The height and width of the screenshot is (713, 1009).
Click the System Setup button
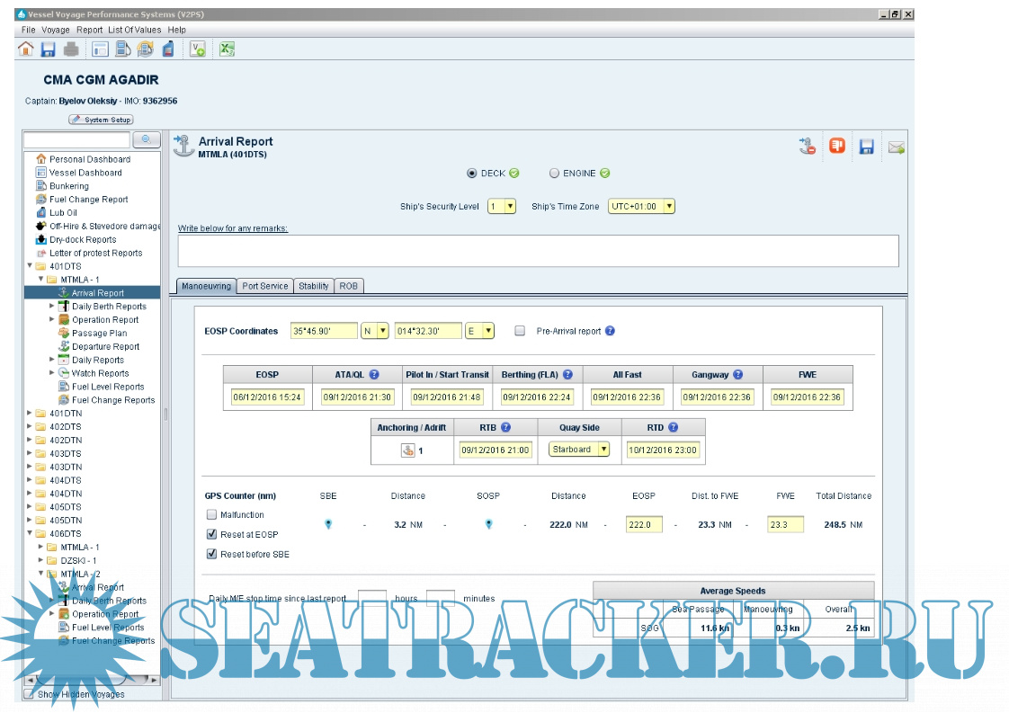coord(102,120)
